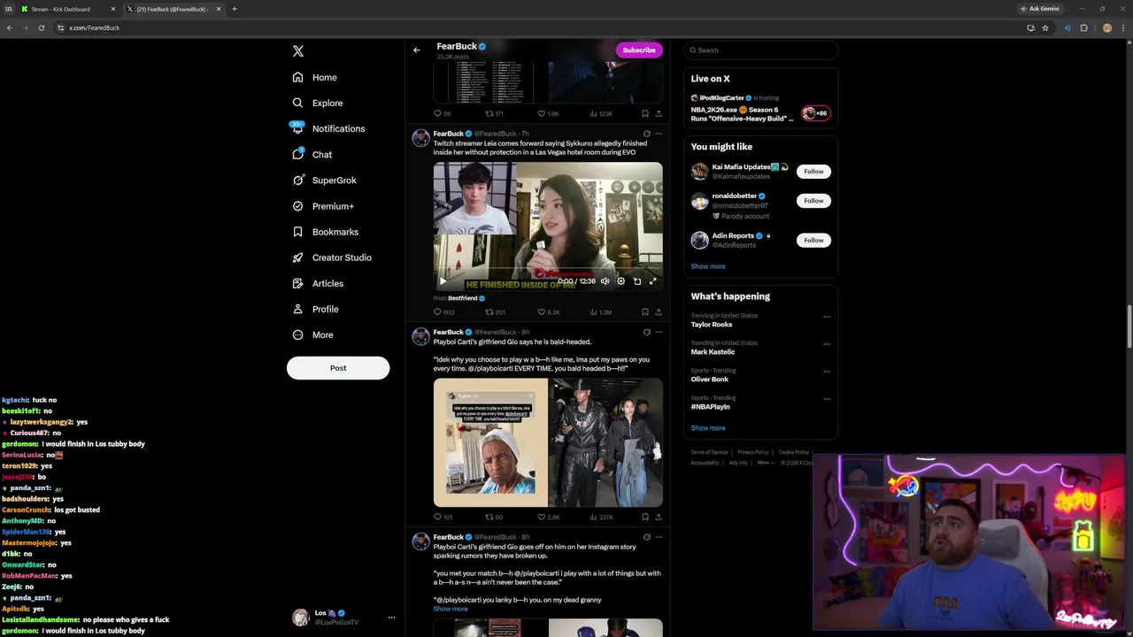
Task: Mute the video with speaker icon
Action: pyautogui.click(x=605, y=281)
